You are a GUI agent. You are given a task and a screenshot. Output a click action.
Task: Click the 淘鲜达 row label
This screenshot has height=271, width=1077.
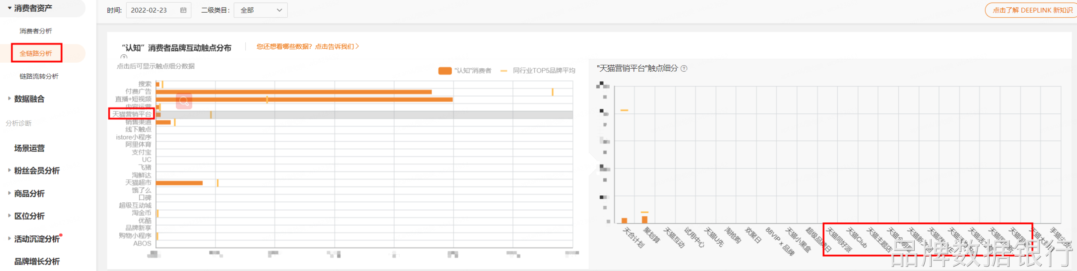(x=141, y=175)
